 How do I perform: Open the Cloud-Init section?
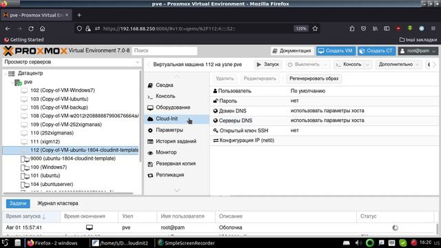point(176,119)
